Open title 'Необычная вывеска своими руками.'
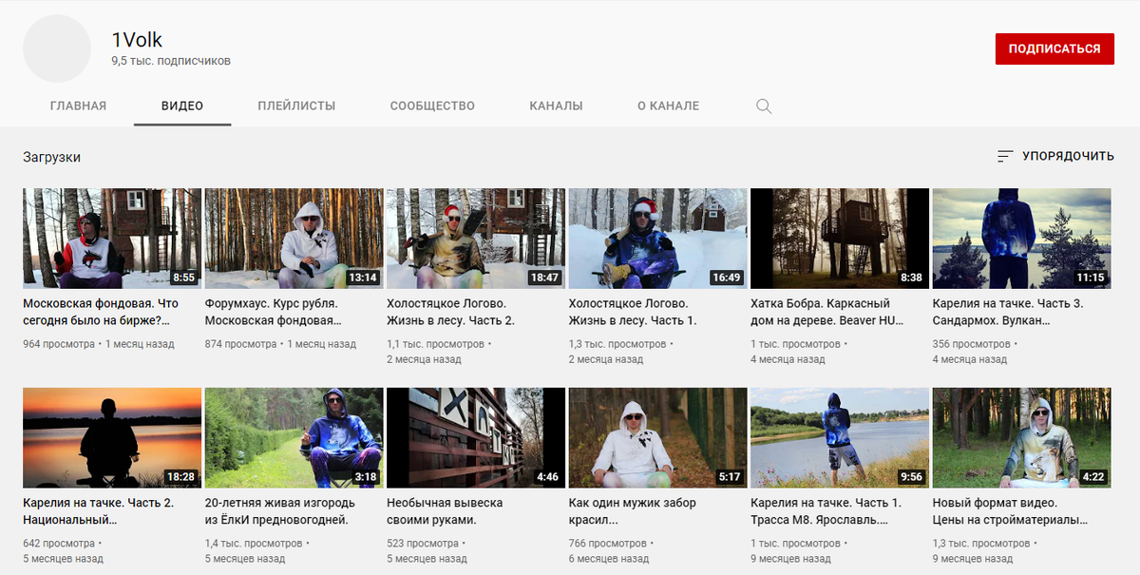 [445, 511]
